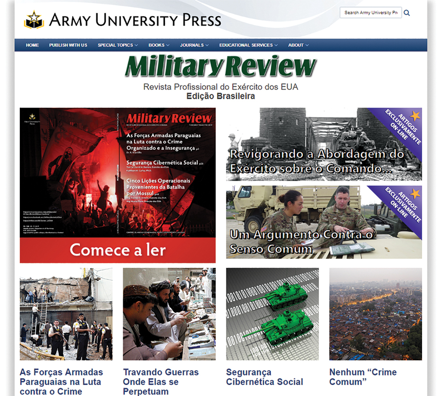Viewport: 441px width, 396px height.
Task: Open the HOME menu item
Action: [x=32, y=45]
